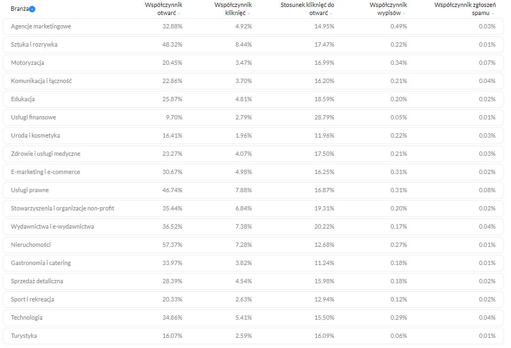Click the Motoryzacja industry name
This screenshot has width=511, height=348.
tap(27, 63)
